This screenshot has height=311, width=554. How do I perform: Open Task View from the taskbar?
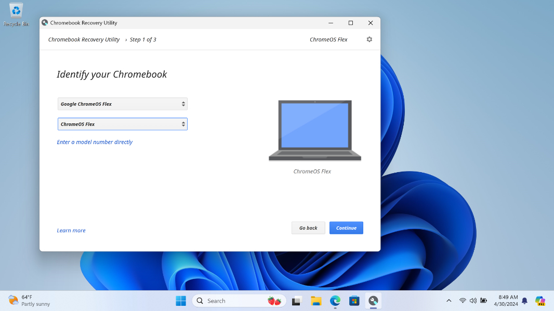coord(297,301)
